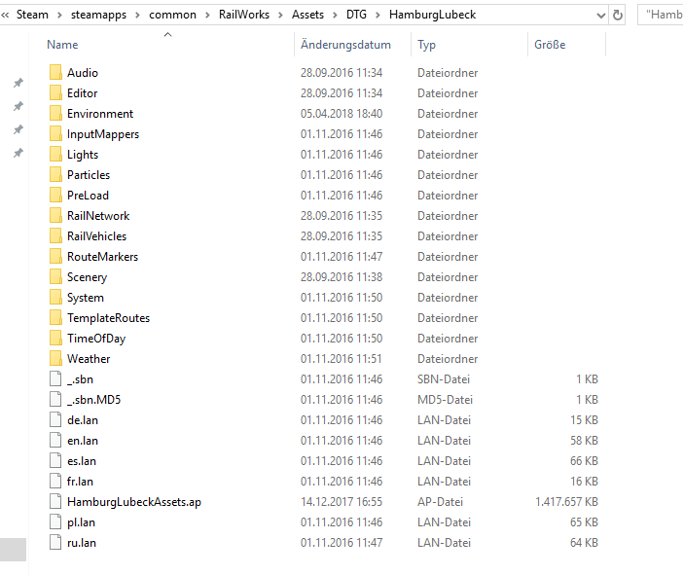Select the RouteMarkers folder icon
Image resolution: width=683 pixels, height=575 pixels.
click(x=55, y=257)
